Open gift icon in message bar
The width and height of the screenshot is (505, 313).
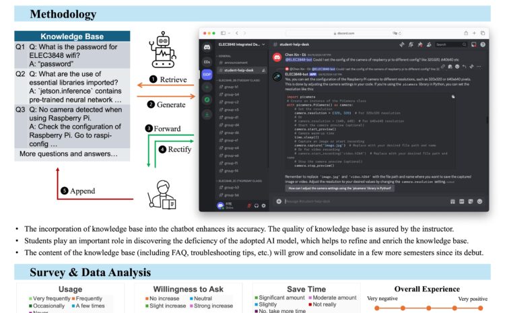click(452, 201)
